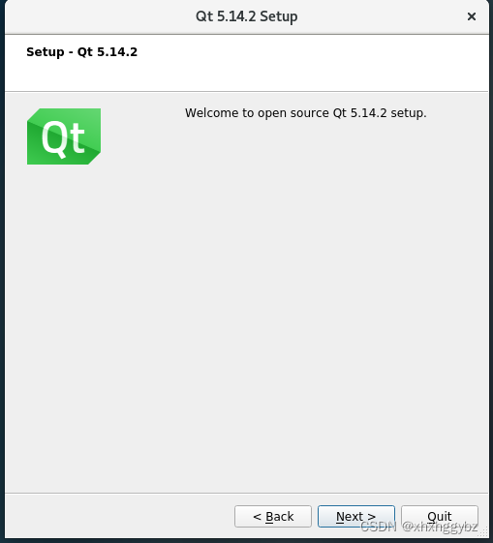493x543 pixels.
Task: Click the white letter Q in the logo
Action: coord(53,138)
